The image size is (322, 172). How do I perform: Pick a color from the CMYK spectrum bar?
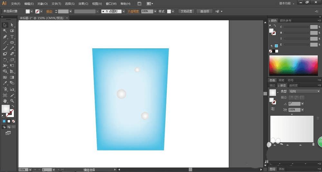tap(293, 66)
